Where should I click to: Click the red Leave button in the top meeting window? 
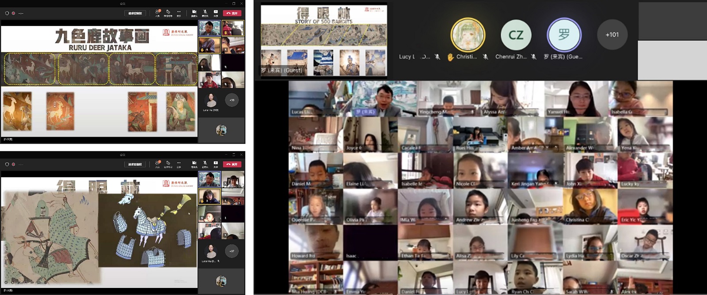[232, 13]
